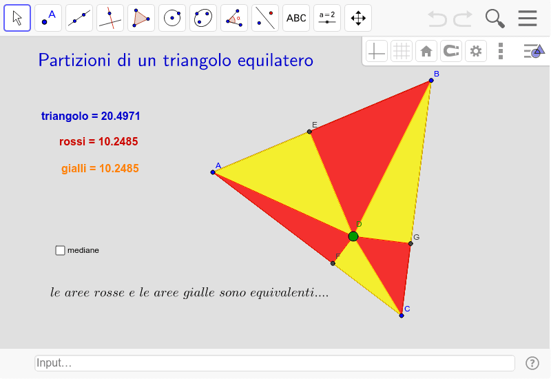Click point E on side AB
This screenshot has width=551, height=379.
[x=309, y=132]
